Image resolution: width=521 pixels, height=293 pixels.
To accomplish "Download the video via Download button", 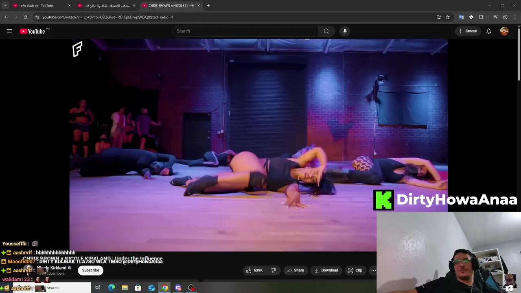I will (x=326, y=270).
